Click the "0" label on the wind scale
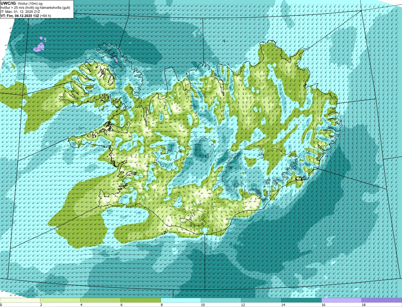The width and height of the screenshot is (402, 307). click(x=1, y=305)
